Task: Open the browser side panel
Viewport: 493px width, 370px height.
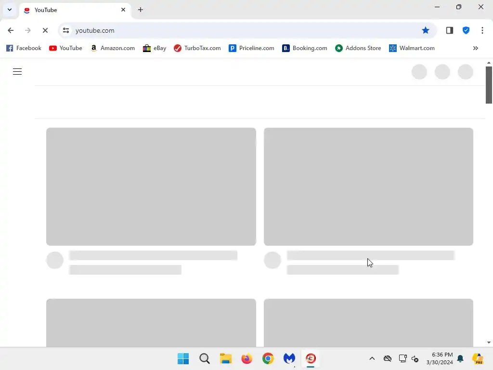Action: 449,30
